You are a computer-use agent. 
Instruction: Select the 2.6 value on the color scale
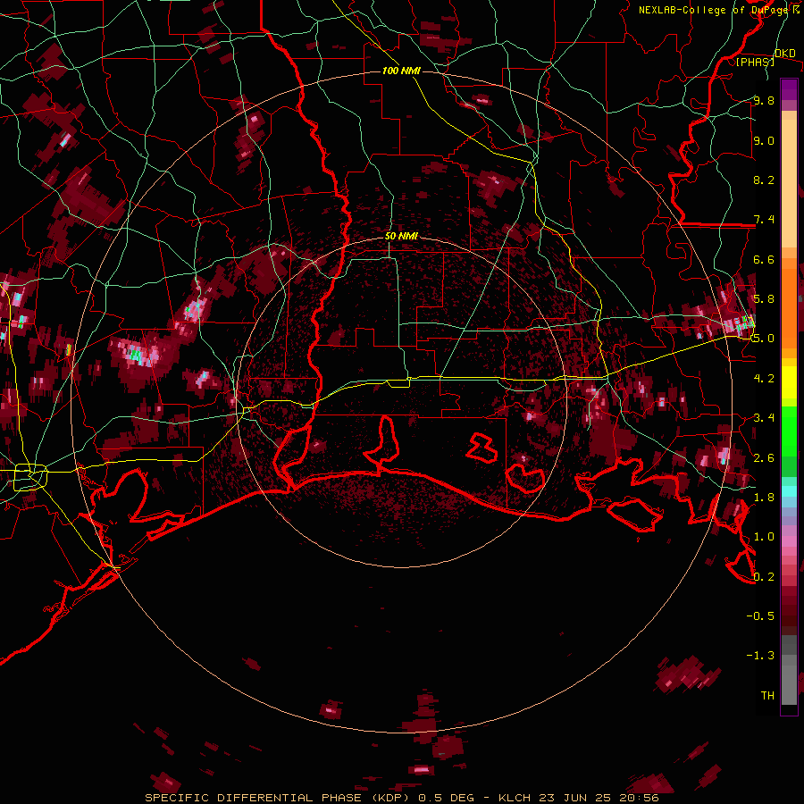pos(764,458)
